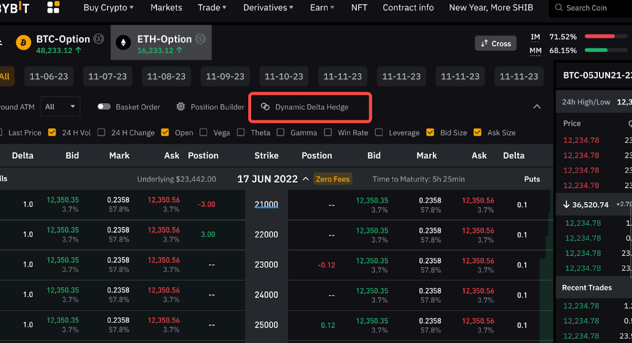The height and width of the screenshot is (343, 632).
Task: Collapse the 17 JUN 2022 expiry section
Action: point(306,179)
